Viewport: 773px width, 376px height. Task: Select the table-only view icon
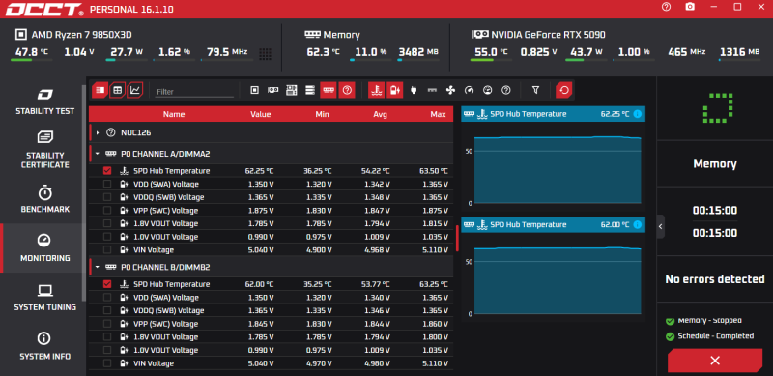pyautogui.click(x=117, y=90)
